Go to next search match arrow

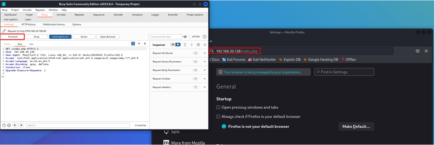[x=21, y=125]
